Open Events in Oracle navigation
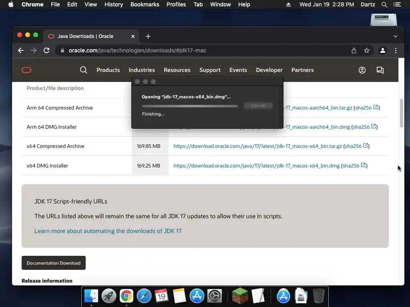This screenshot has width=410, height=307. (x=238, y=70)
